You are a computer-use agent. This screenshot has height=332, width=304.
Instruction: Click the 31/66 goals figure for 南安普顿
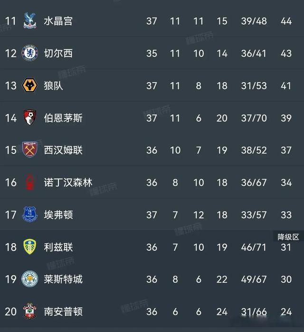click(x=254, y=312)
